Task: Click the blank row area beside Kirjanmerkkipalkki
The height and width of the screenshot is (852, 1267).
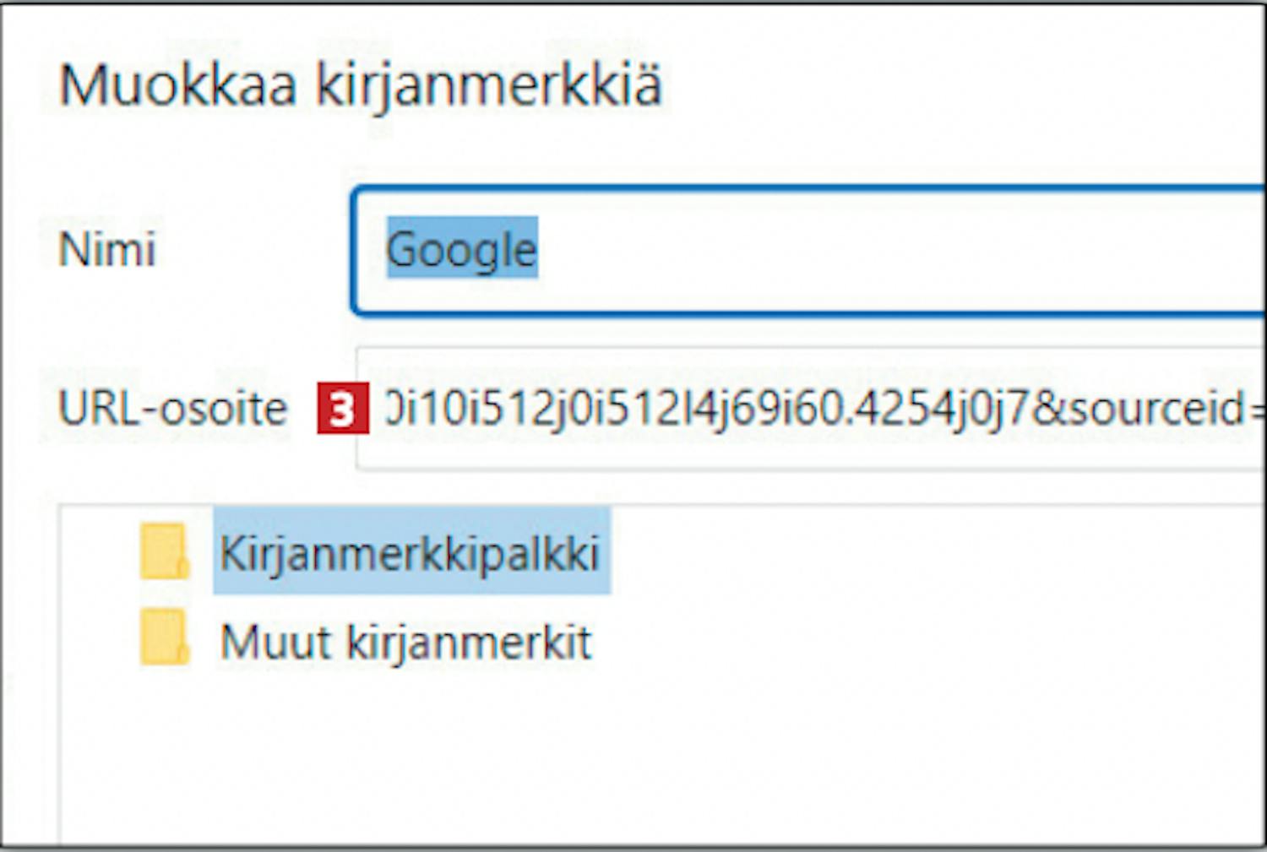Action: (x=936, y=551)
